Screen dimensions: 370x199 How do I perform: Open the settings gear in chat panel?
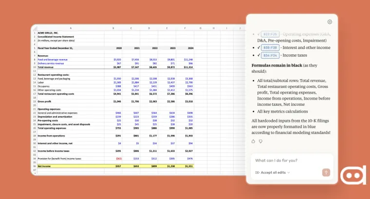(x=330, y=22)
